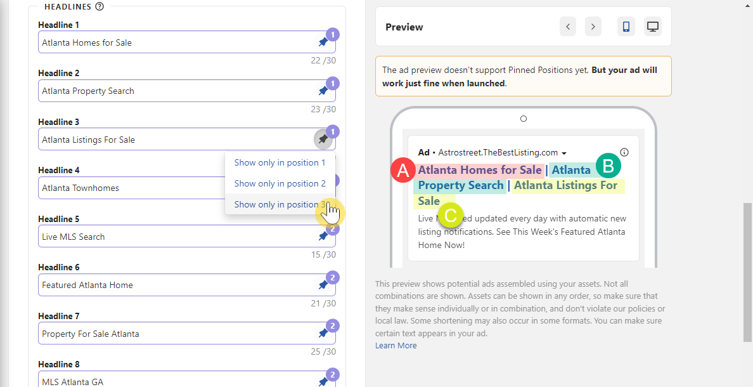753x387 pixels.
Task: Click the pin icon on Headline 7
Action: (323, 333)
